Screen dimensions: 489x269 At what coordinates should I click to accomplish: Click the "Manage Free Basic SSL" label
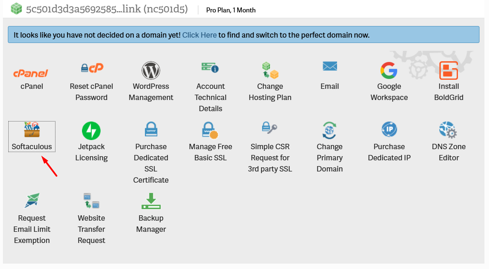[x=210, y=152]
